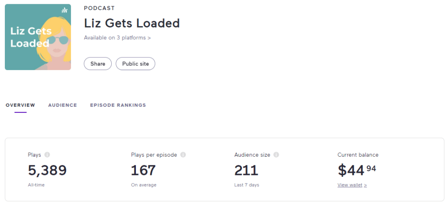Open the Liz Gets Loaded cover thumbnail
This screenshot has width=448, height=207.
tap(38, 37)
